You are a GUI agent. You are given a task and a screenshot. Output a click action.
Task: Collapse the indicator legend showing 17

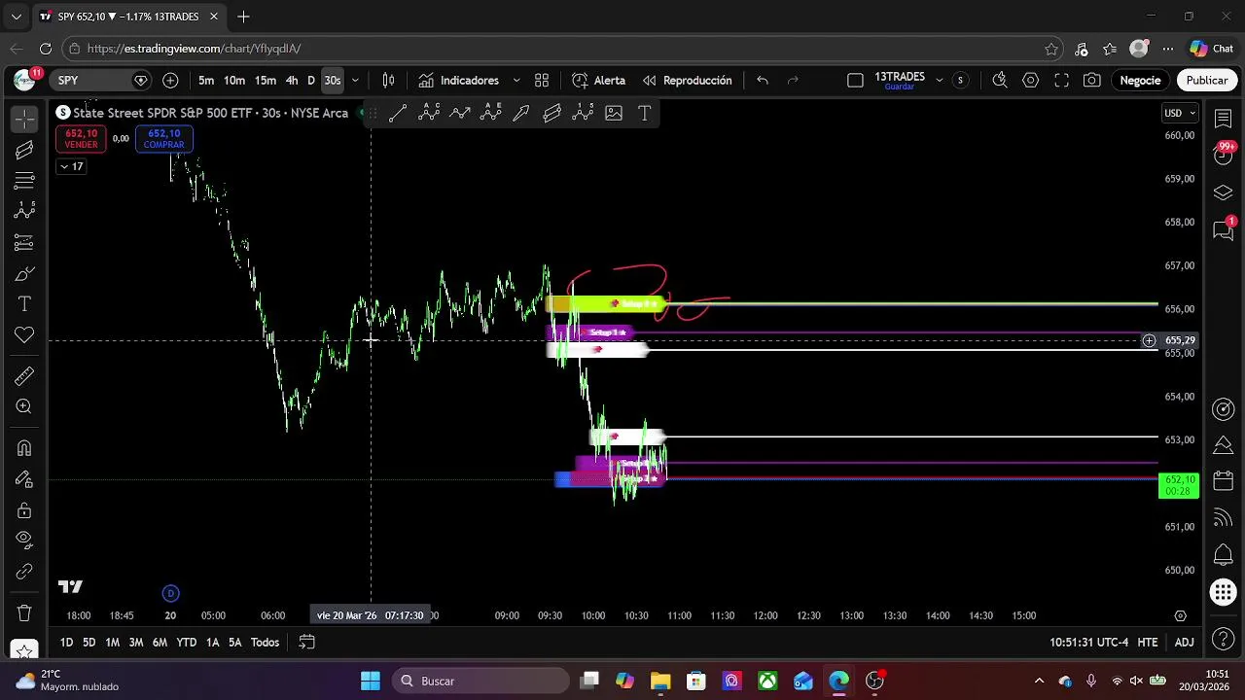[x=71, y=166]
